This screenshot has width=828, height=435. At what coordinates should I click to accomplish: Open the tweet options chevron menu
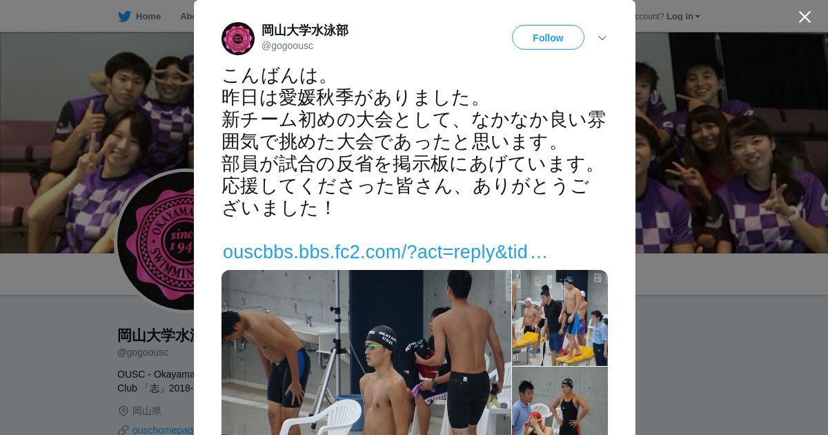(602, 38)
